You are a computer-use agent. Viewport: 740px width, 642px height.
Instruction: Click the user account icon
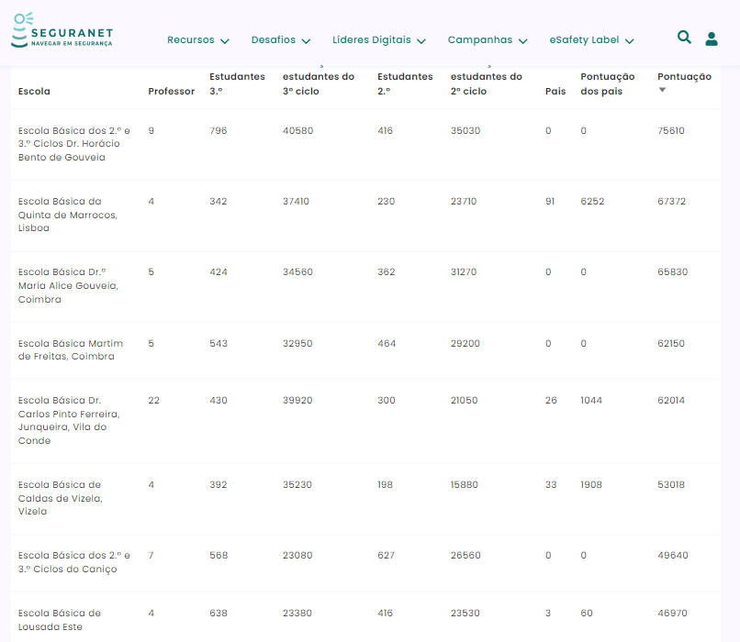pyautogui.click(x=712, y=39)
